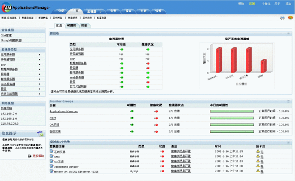The width and height of the screenshot is (295, 181).
Task: Click green health icon for 自定义监视器 row
Action: (147, 87)
